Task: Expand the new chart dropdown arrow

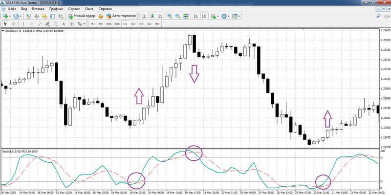Action: pos(10,16)
